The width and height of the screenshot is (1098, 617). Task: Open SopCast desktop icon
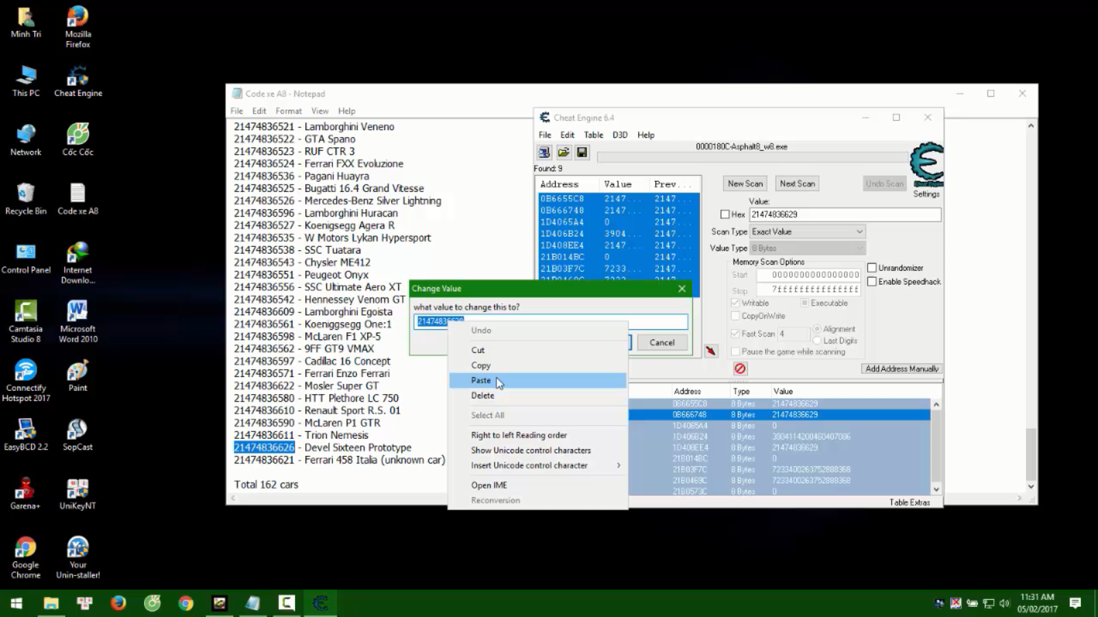point(78,435)
